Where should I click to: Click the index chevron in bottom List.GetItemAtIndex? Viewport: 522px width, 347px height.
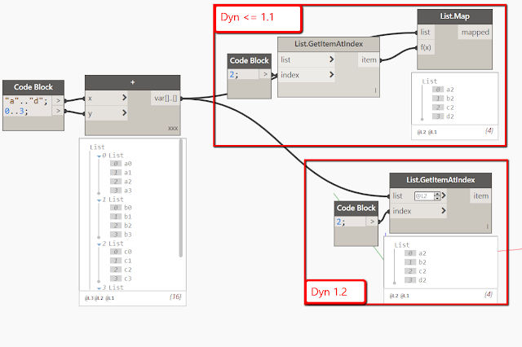pos(444,210)
